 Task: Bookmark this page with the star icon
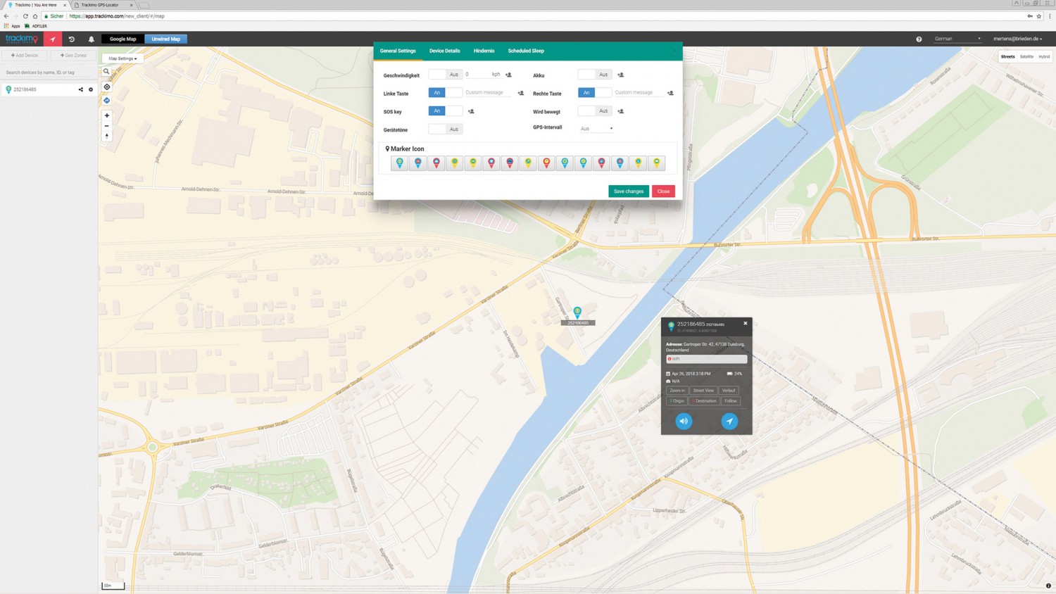[1038, 16]
